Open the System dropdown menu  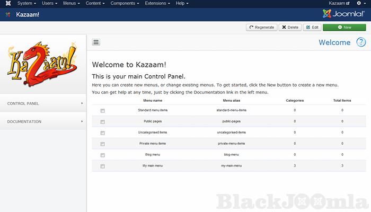tap(27, 3)
